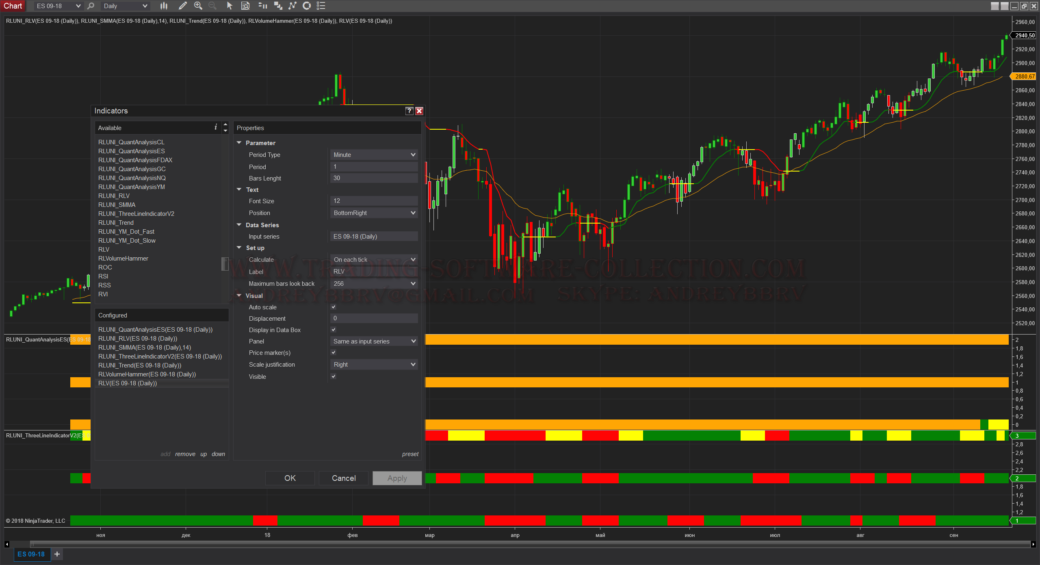
Task: Uncheck the Auto scale checkbox
Action: click(334, 307)
